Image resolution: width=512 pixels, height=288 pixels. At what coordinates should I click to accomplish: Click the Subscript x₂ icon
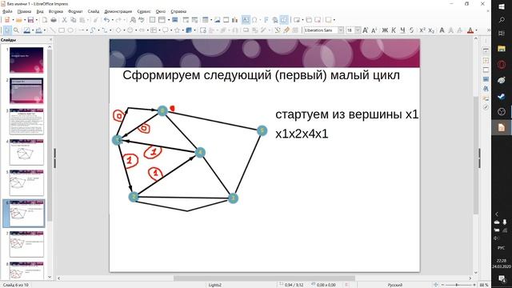[431, 30]
